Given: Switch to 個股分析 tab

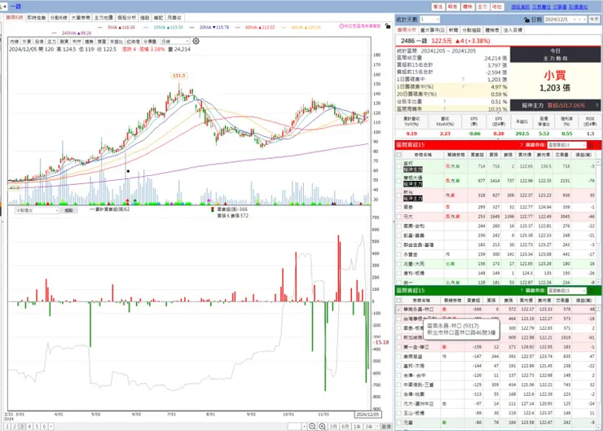Looking at the screenshot, I should [x=126, y=18].
